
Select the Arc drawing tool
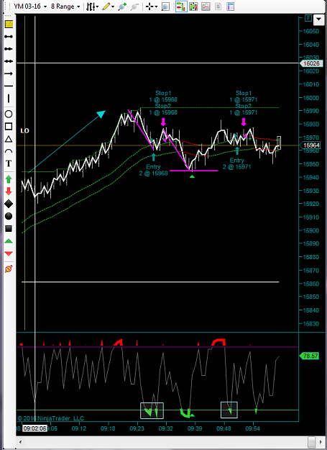coord(9,151)
